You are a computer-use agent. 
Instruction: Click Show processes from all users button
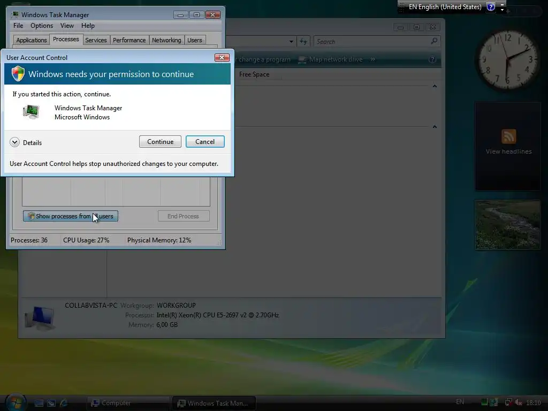pos(71,216)
